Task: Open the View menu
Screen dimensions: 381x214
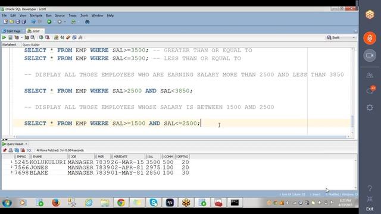Action: click(x=23, y=15)
